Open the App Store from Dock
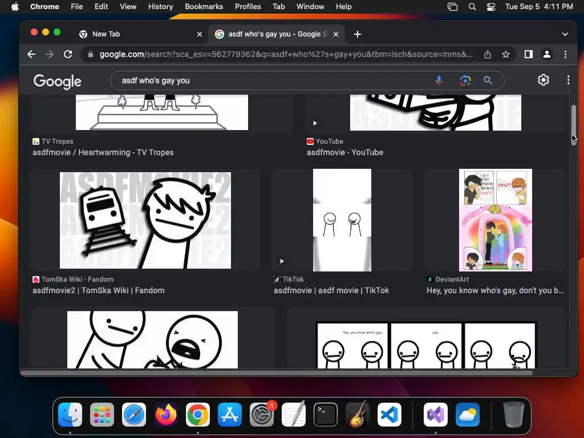Image resolution: width=584 pixels, height=438 pixels. 230,415
